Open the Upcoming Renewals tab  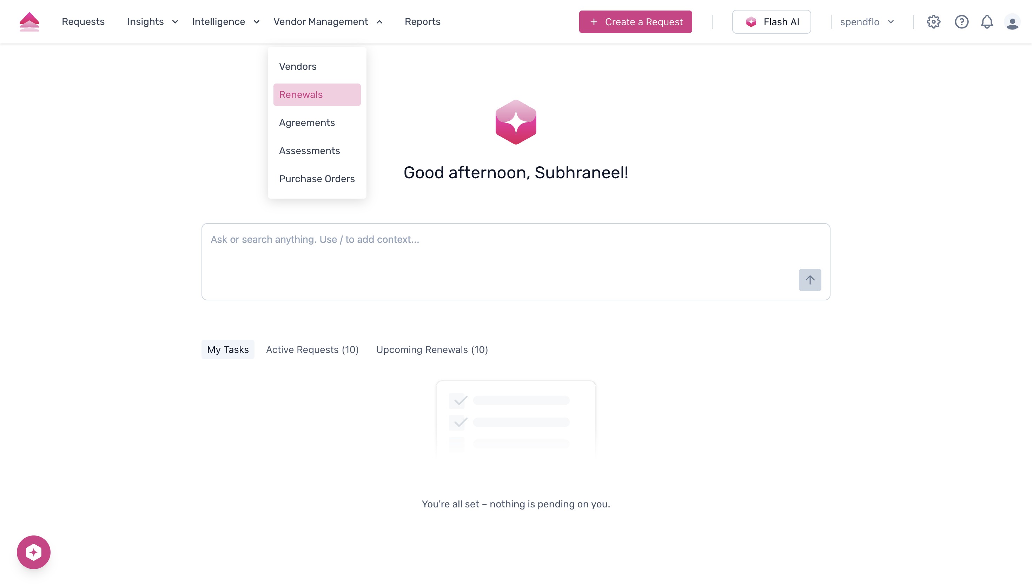pyautogui.click(x=432, y=349)
